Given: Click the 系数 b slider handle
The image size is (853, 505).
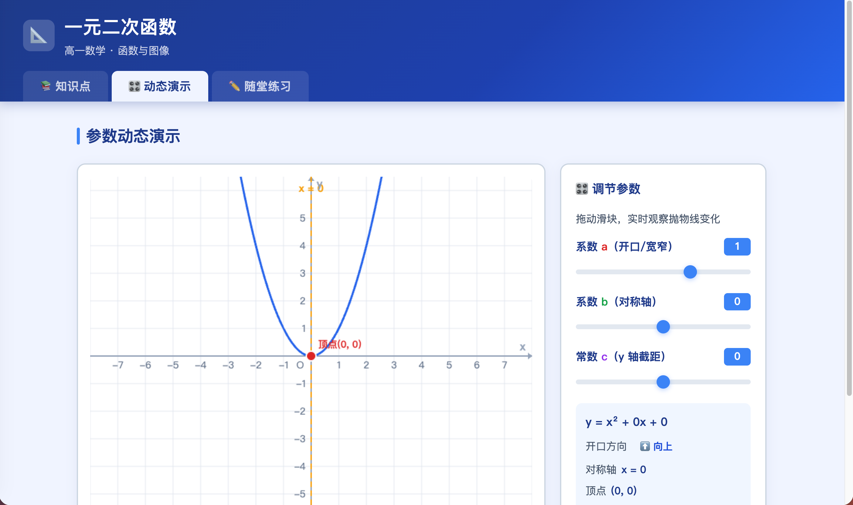Looking at the screenshot, I should click(663, 327).
